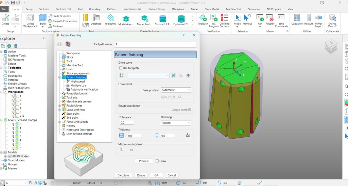
Task: Expand Leads and links node
Action: (x=59, y=110)
